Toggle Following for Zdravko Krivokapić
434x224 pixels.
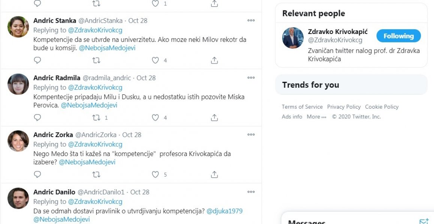click(398, 36)
